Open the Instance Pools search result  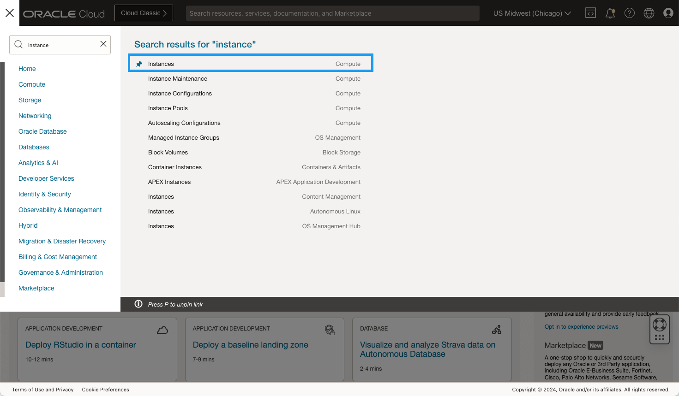tap(168, 108)
